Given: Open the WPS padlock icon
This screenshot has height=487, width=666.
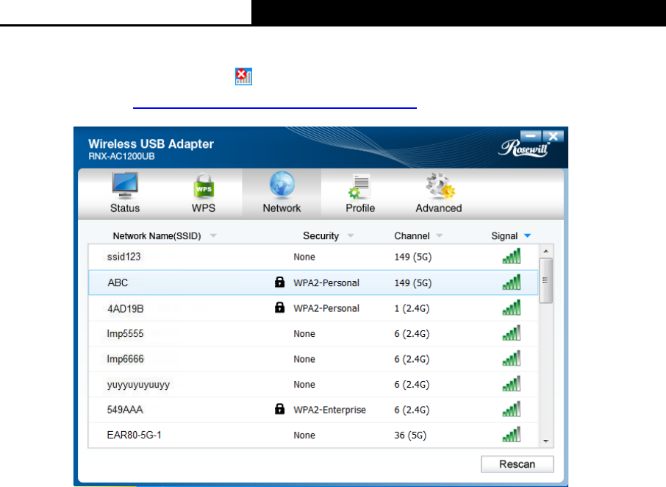Looking at the screenshot, I should click(x=204, y=185).
